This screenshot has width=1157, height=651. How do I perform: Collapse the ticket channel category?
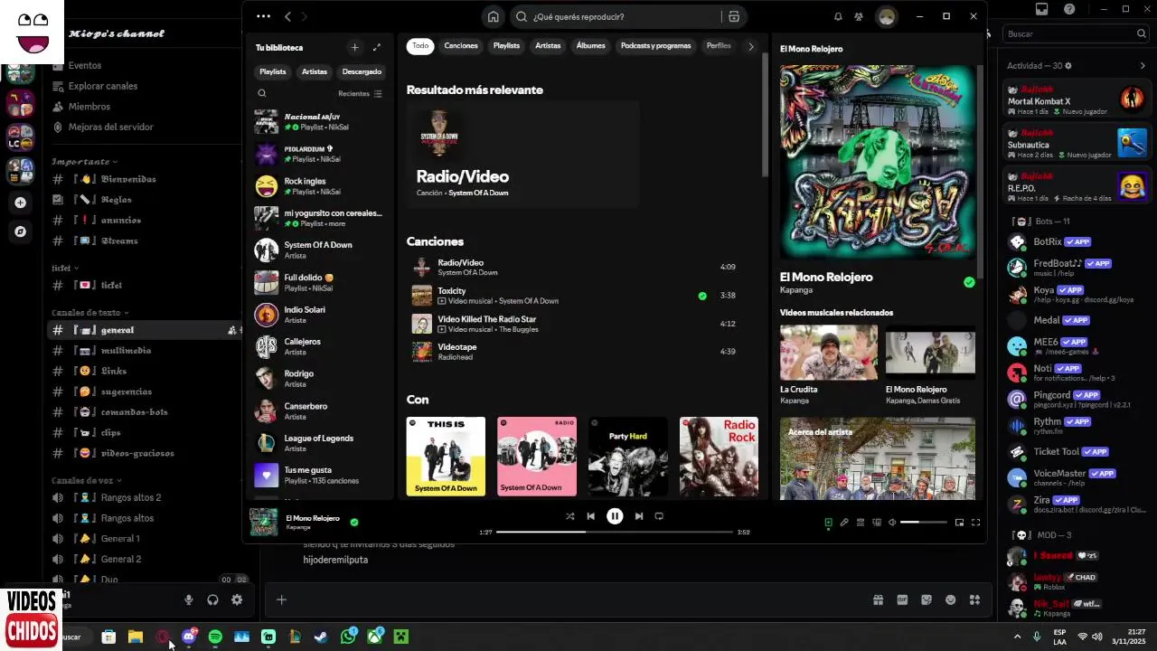pos(65,268)
